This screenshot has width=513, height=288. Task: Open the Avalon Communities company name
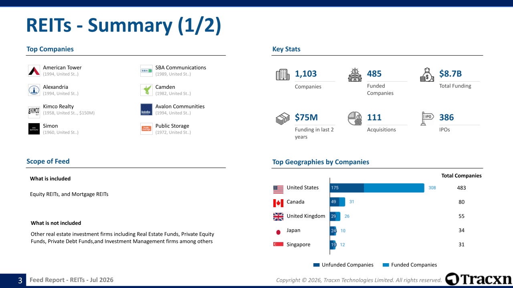180,106
